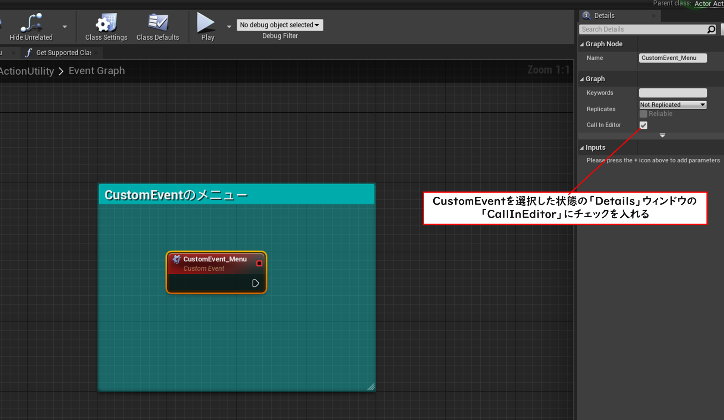Click the Play button
Image resolution: width=724 pixels, height=420 pixels.
coord(207,27)
